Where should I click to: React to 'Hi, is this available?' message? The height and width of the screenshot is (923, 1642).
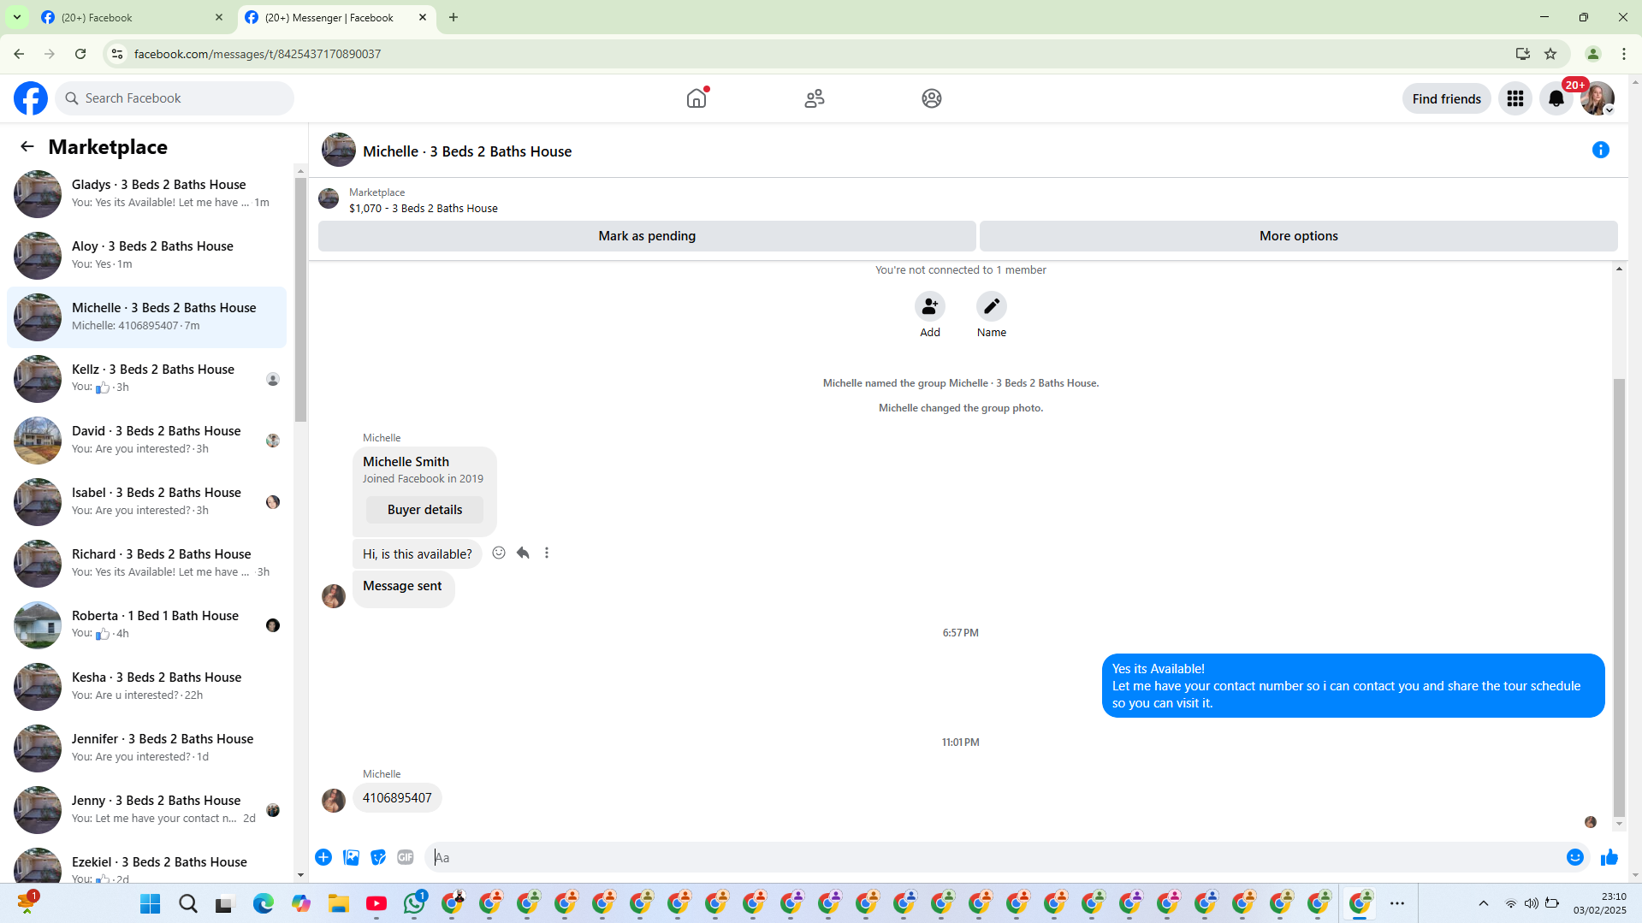point(499,553)
